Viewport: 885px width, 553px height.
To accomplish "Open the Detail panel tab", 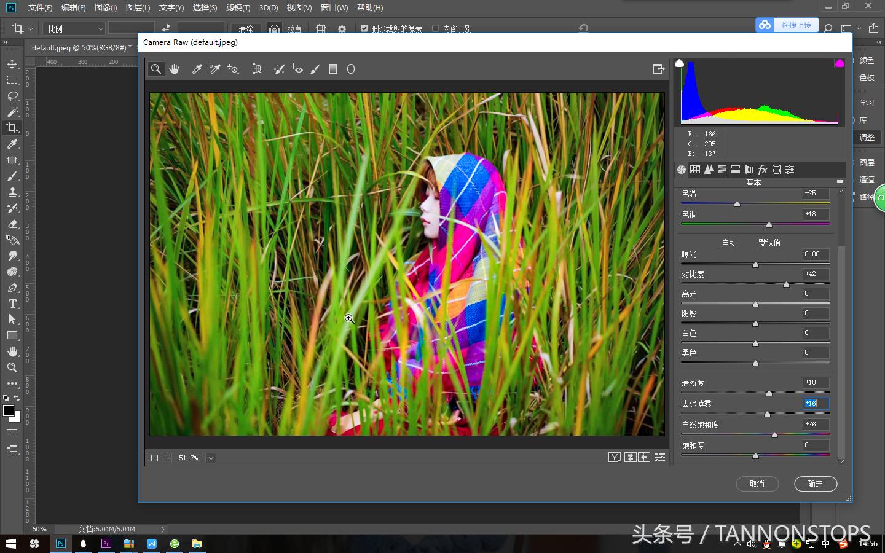I will tap(708, 170).
